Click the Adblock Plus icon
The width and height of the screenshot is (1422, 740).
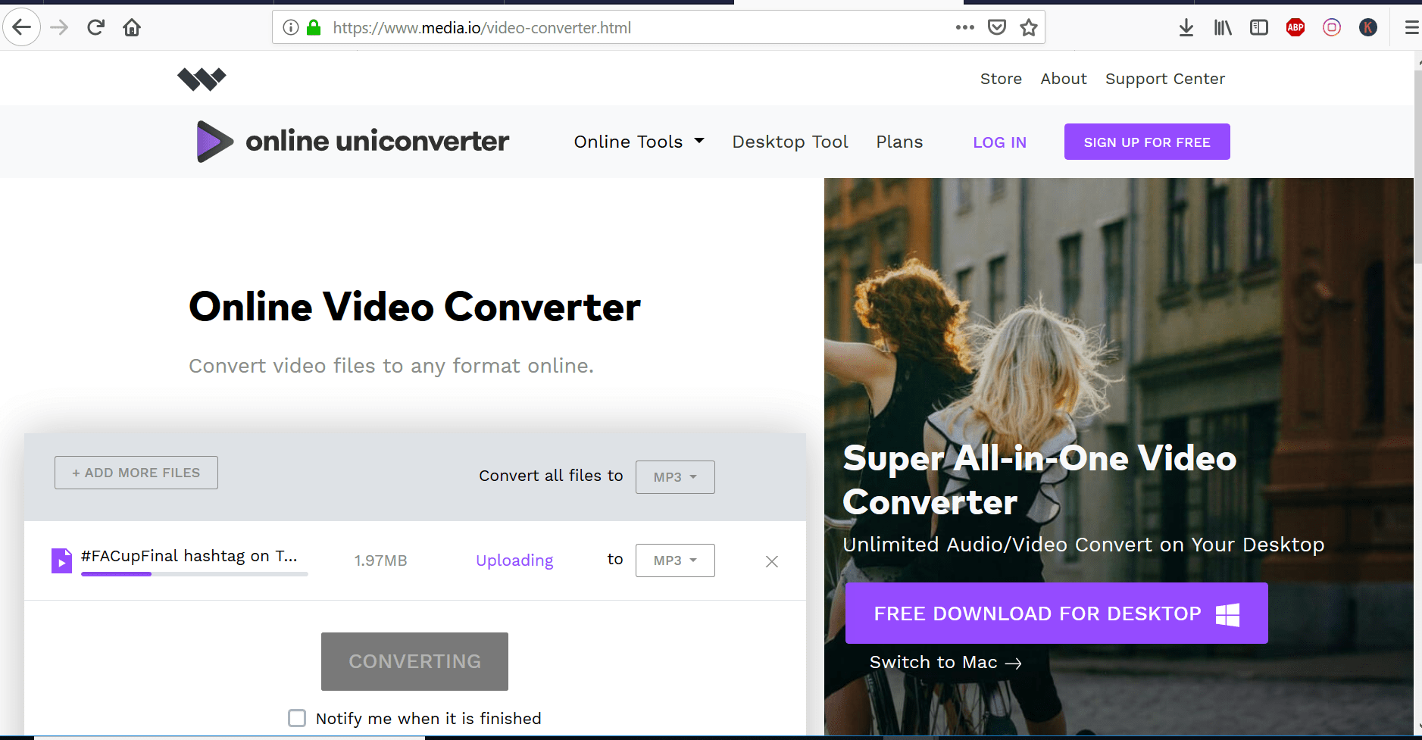pos(1295,27)
